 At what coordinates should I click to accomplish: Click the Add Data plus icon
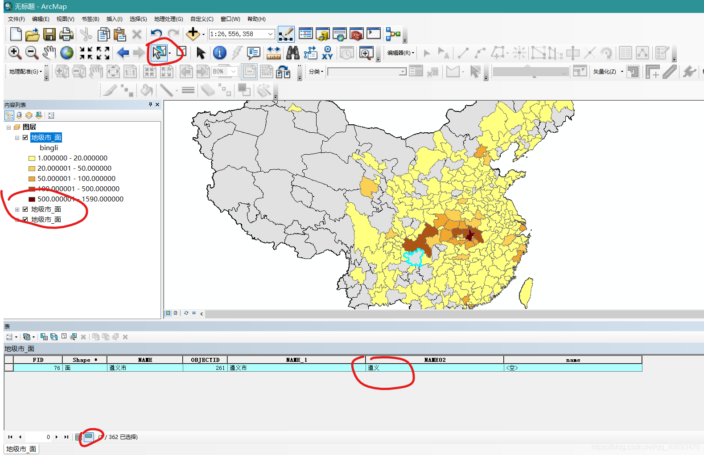point(193,34)
